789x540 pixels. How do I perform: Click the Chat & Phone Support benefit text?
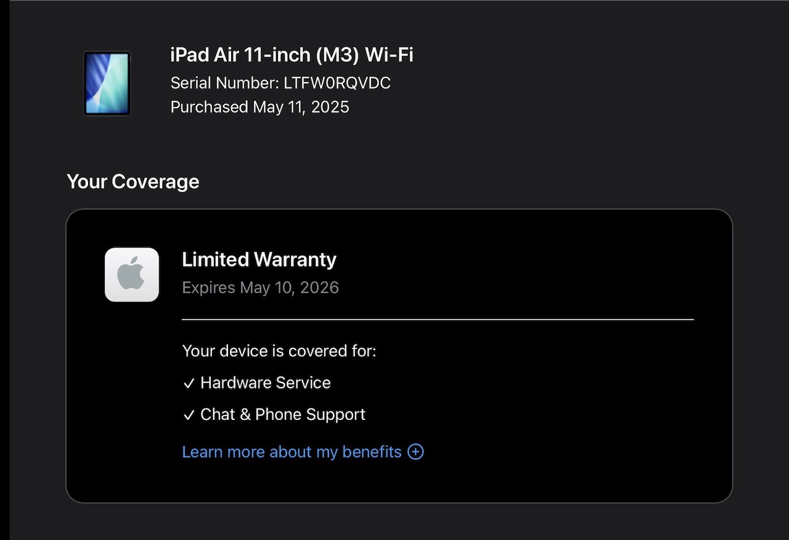tap(282, 414)
